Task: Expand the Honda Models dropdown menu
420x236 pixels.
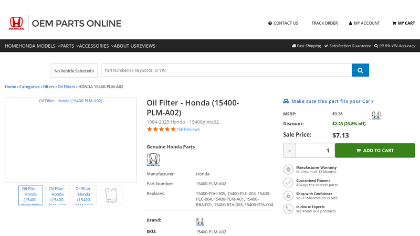Action: (x=39, y=46)
